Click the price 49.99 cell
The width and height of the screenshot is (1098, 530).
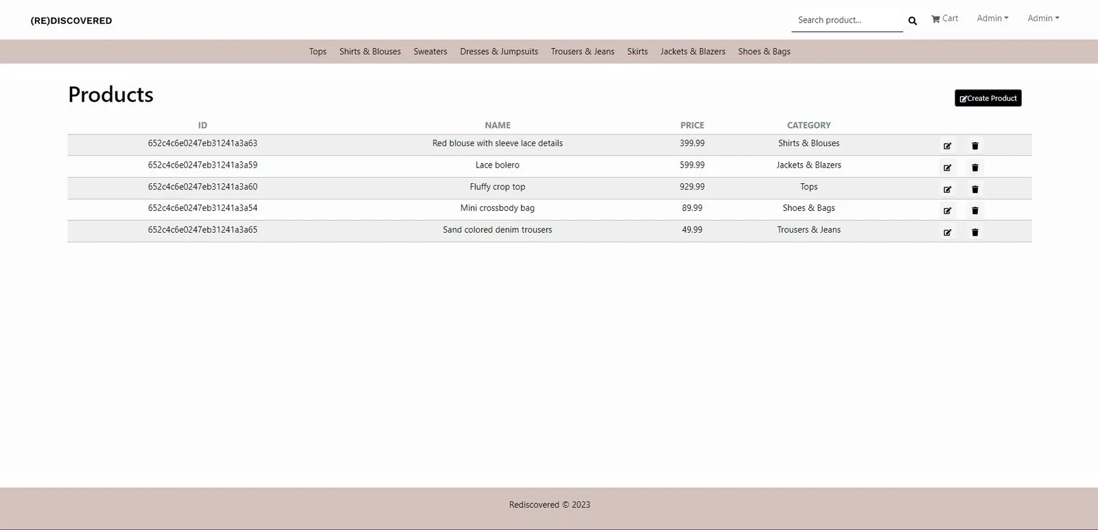coord(692,230)
